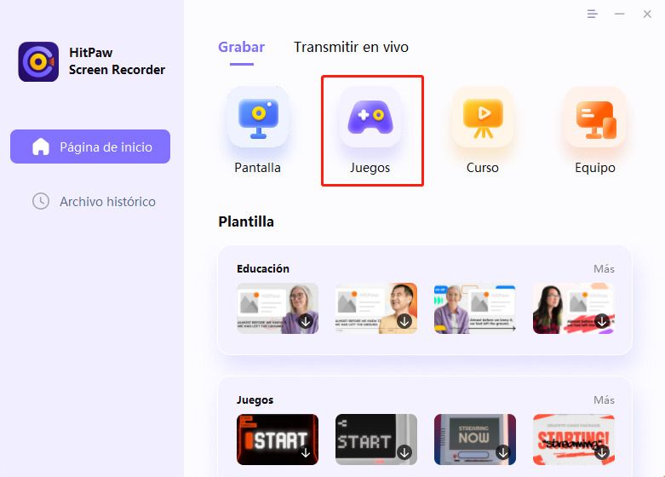
Task: Select third Educación template with elderly woman
Action: pyautogui.click(x=475, y=308)
